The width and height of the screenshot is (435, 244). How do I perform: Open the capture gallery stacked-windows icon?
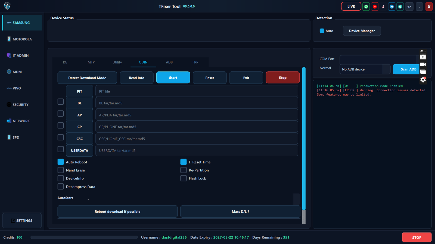(423, 72)
